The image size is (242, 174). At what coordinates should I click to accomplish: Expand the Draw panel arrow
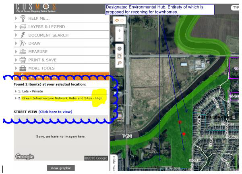point(16,43)
